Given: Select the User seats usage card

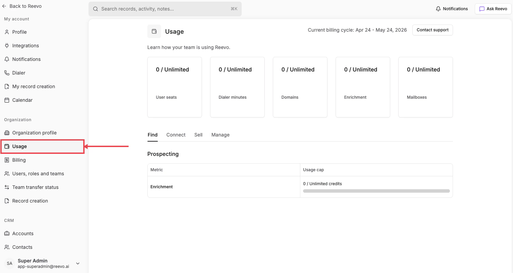Looking at the screenshot, I should [x=175, y=87].
